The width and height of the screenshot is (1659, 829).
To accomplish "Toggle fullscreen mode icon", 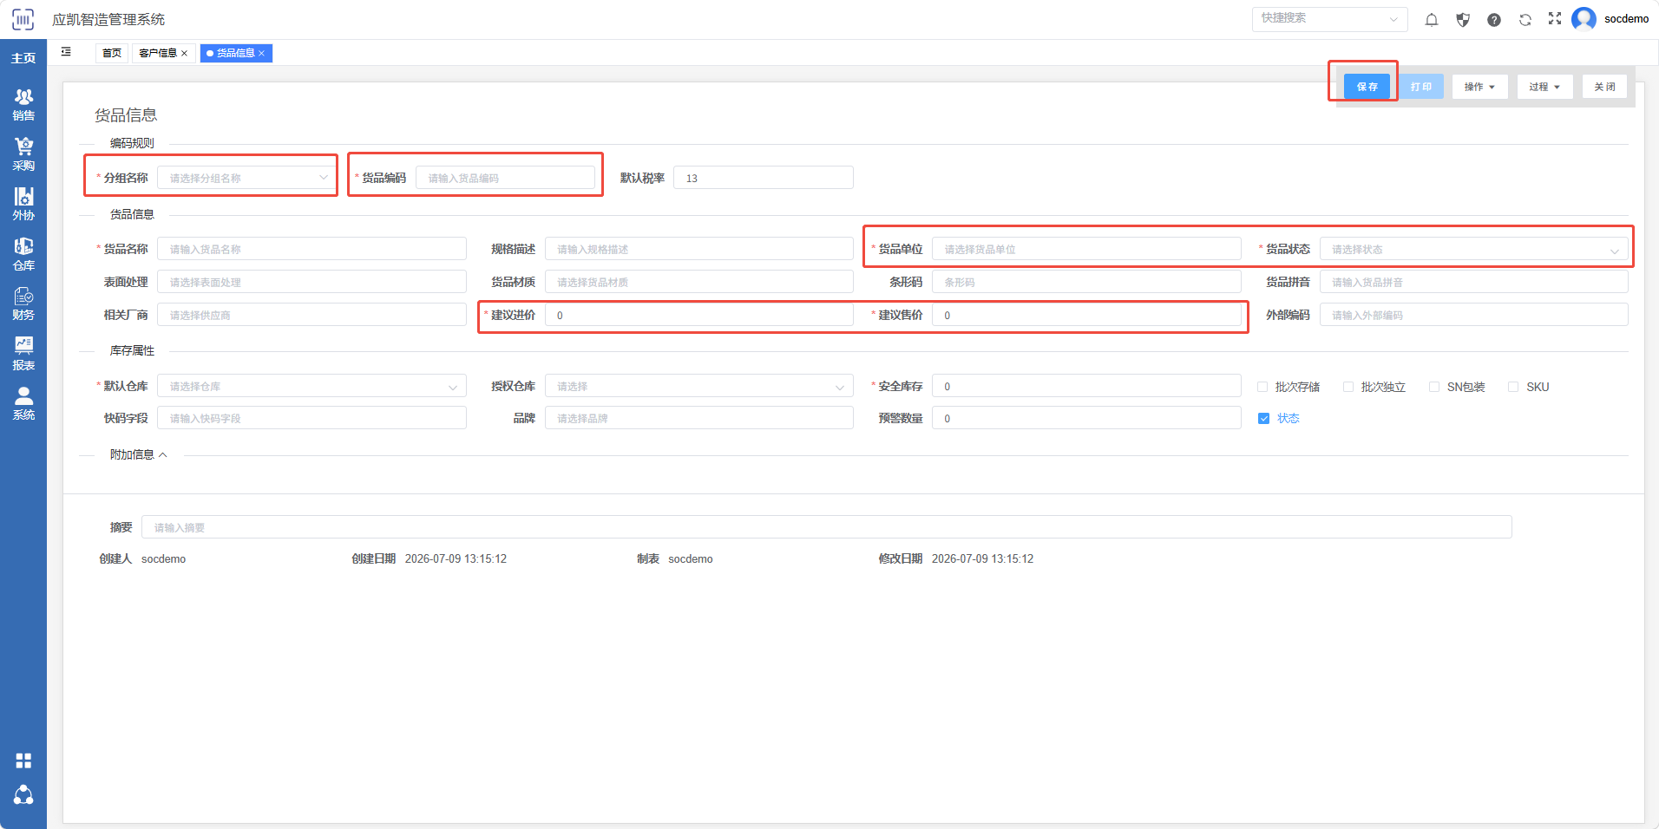I will (x=1555, y=18).
